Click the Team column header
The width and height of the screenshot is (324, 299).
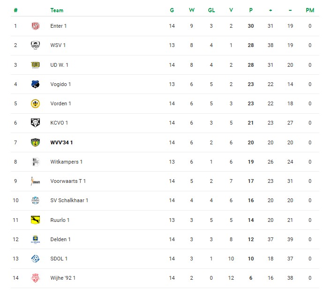pos(57,10)
